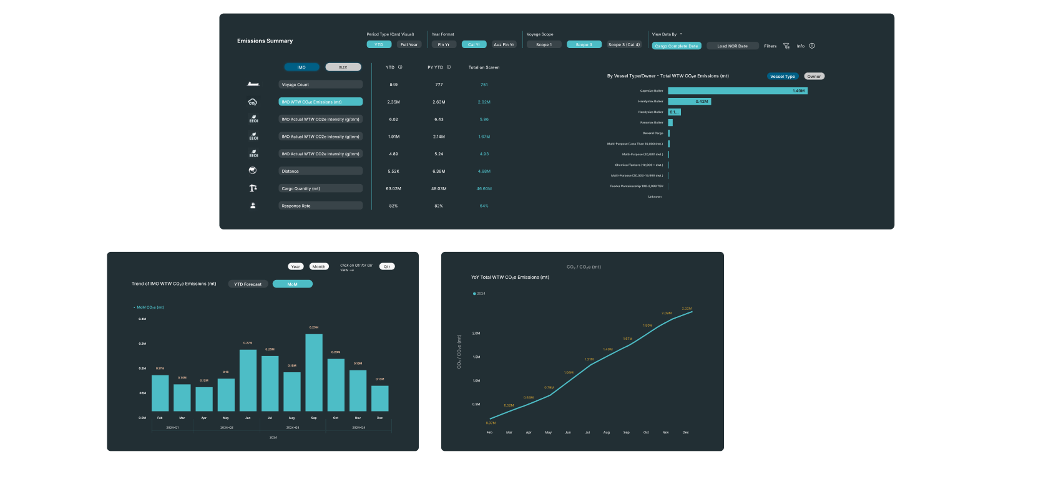Click the Filters funnel icon
Image resolution: width=1056 pixels, height=492 pixels.
(786, 46)
